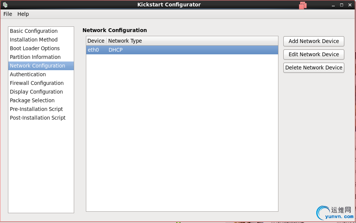
Task: Click the red overlapping-windows icon in title bar
Action: point(303,5)
